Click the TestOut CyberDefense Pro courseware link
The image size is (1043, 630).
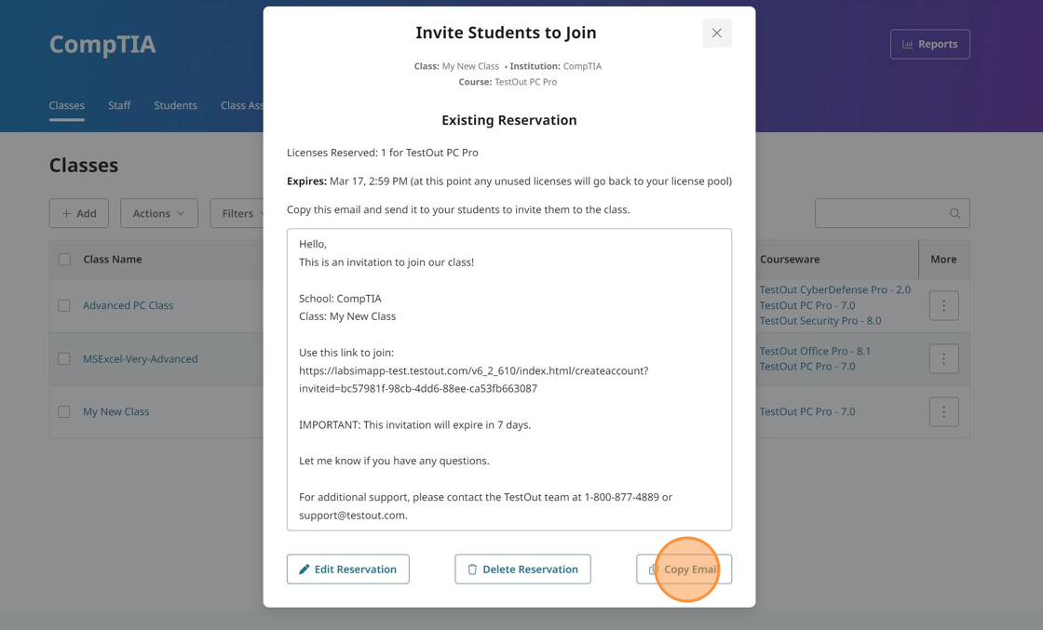pyautogui.click(x=834, y=289)
